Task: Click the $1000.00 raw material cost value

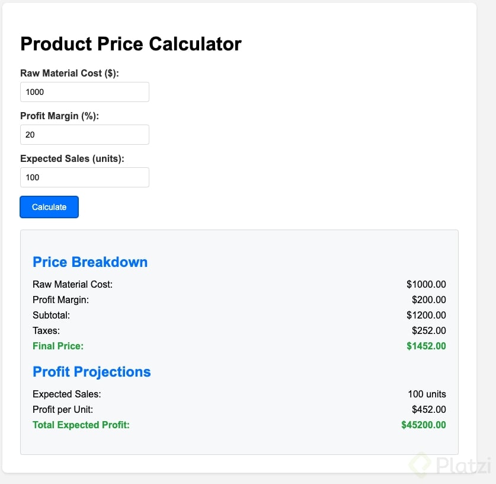Action: click(x=426, y=284)
